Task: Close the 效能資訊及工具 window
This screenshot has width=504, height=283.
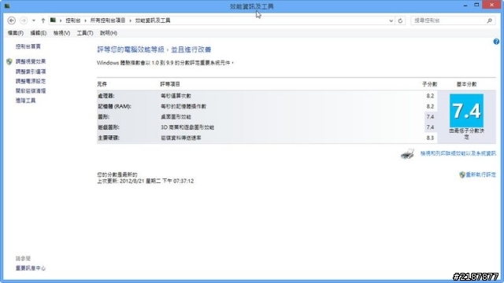Action: click(x=491, y=5)
